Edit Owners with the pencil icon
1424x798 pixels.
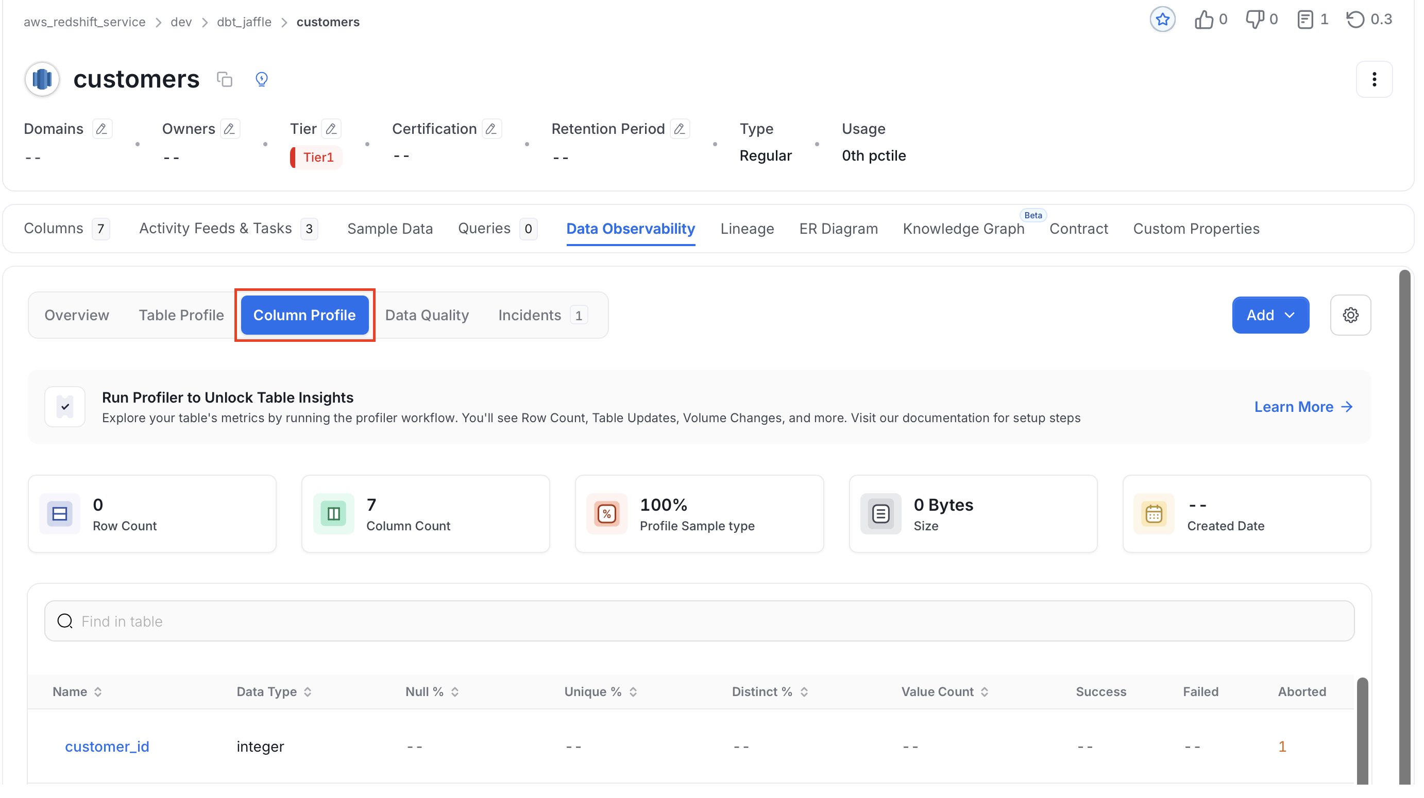pyautogui.click(x=229, y=129)
